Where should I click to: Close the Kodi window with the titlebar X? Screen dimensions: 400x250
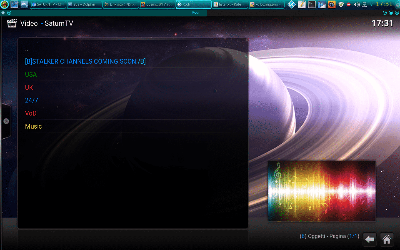397,13
